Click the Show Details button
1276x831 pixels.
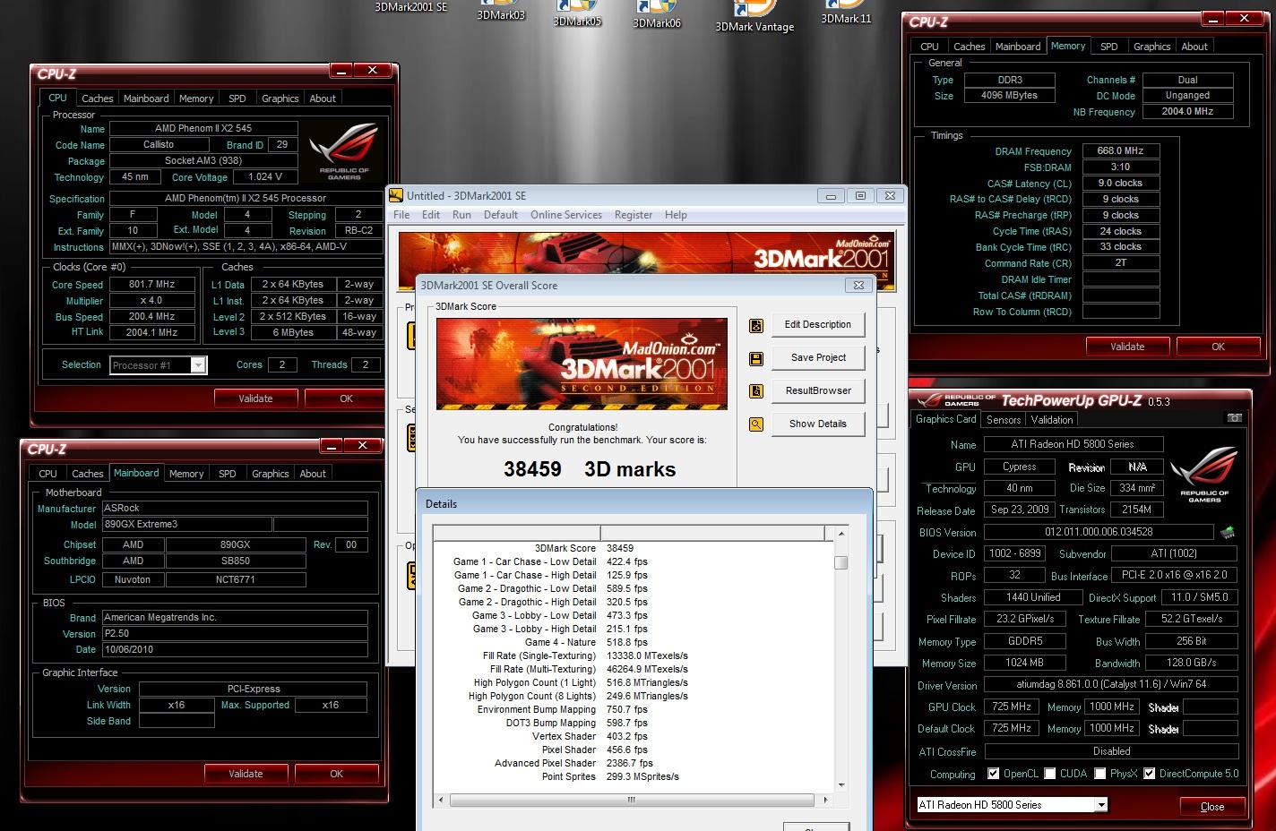(x=818, y=424)
